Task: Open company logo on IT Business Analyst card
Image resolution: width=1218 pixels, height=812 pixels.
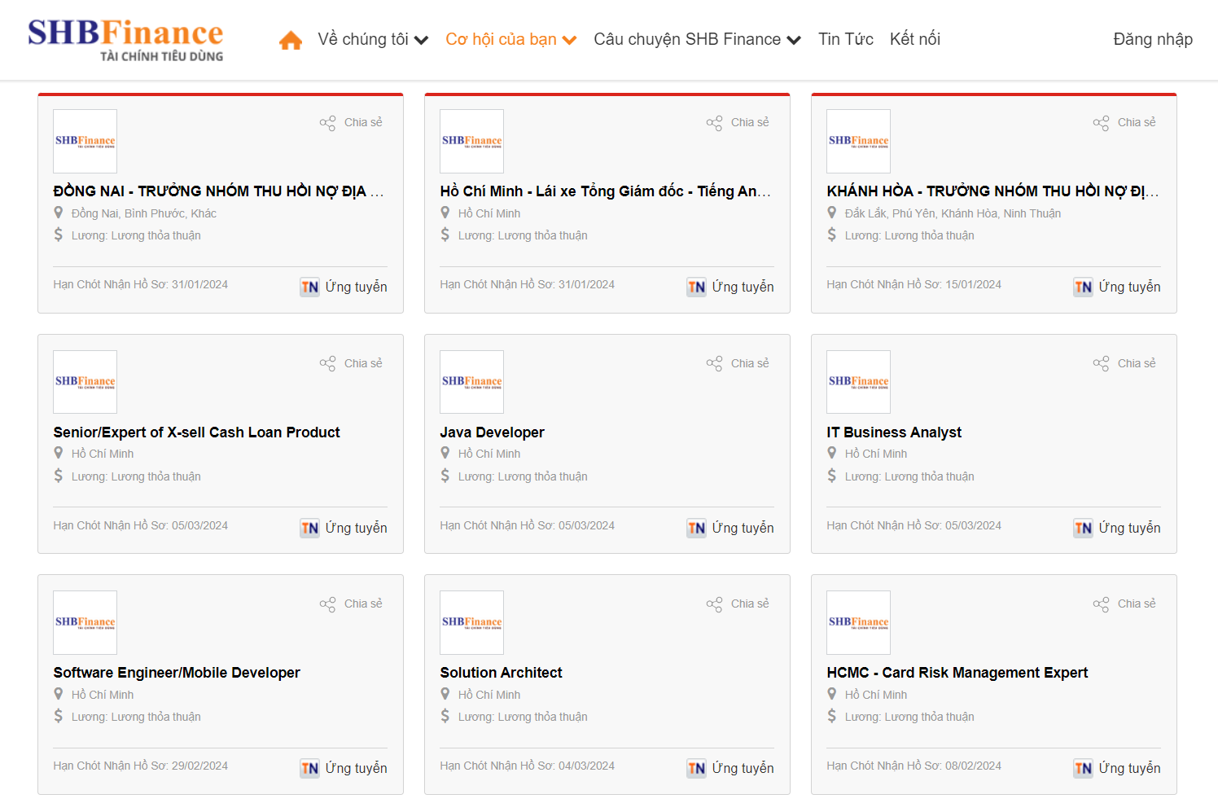Action: click(x=859, y=382)
